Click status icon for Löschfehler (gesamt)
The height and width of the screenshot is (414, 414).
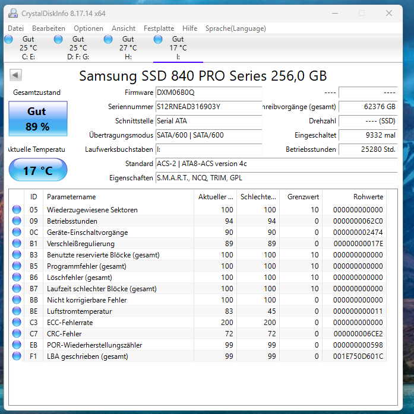click(x=17, y=277)
